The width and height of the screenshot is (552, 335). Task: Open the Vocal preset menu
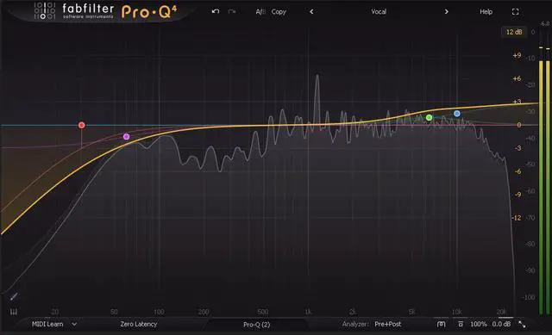(x=379, y=11)
